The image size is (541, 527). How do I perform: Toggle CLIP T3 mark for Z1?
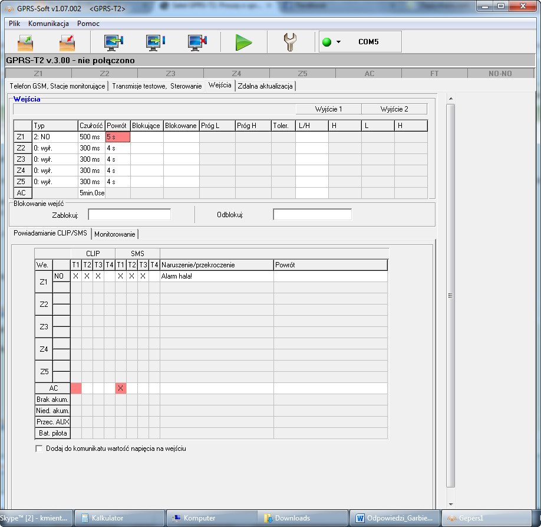(x=98, y=276)
